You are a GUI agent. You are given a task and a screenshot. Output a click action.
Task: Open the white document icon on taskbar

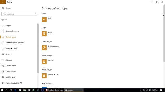[20, 90]
